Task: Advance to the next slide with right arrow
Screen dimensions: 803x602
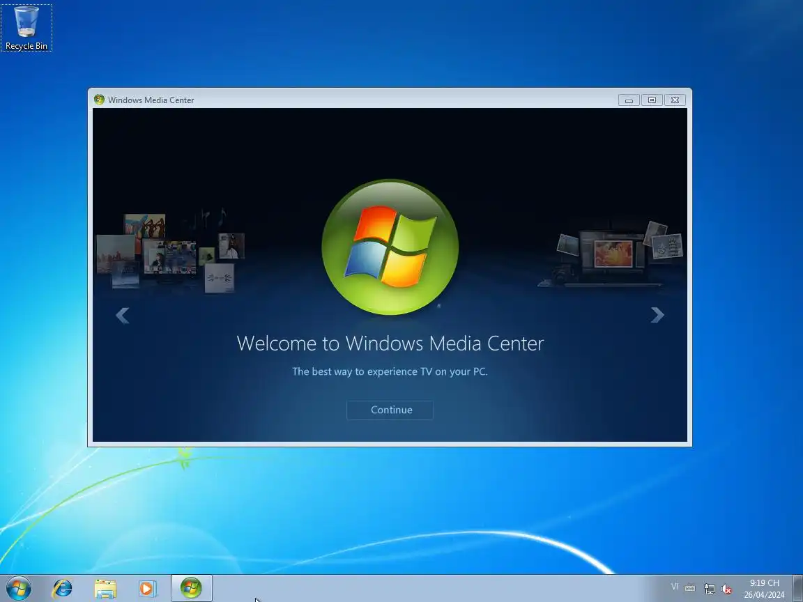Action: [x=657, y=315]
